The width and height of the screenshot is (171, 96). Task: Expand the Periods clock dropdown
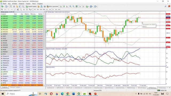(x=93, y=6)
